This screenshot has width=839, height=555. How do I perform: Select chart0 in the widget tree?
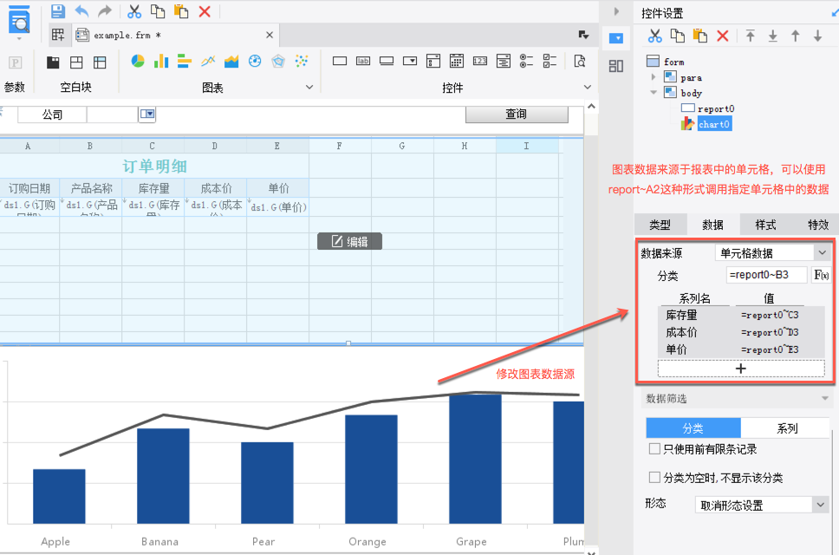point(714,124)
